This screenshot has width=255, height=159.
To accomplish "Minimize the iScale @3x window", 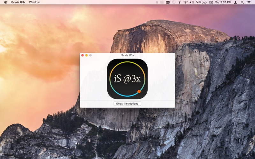I will 86,55.
